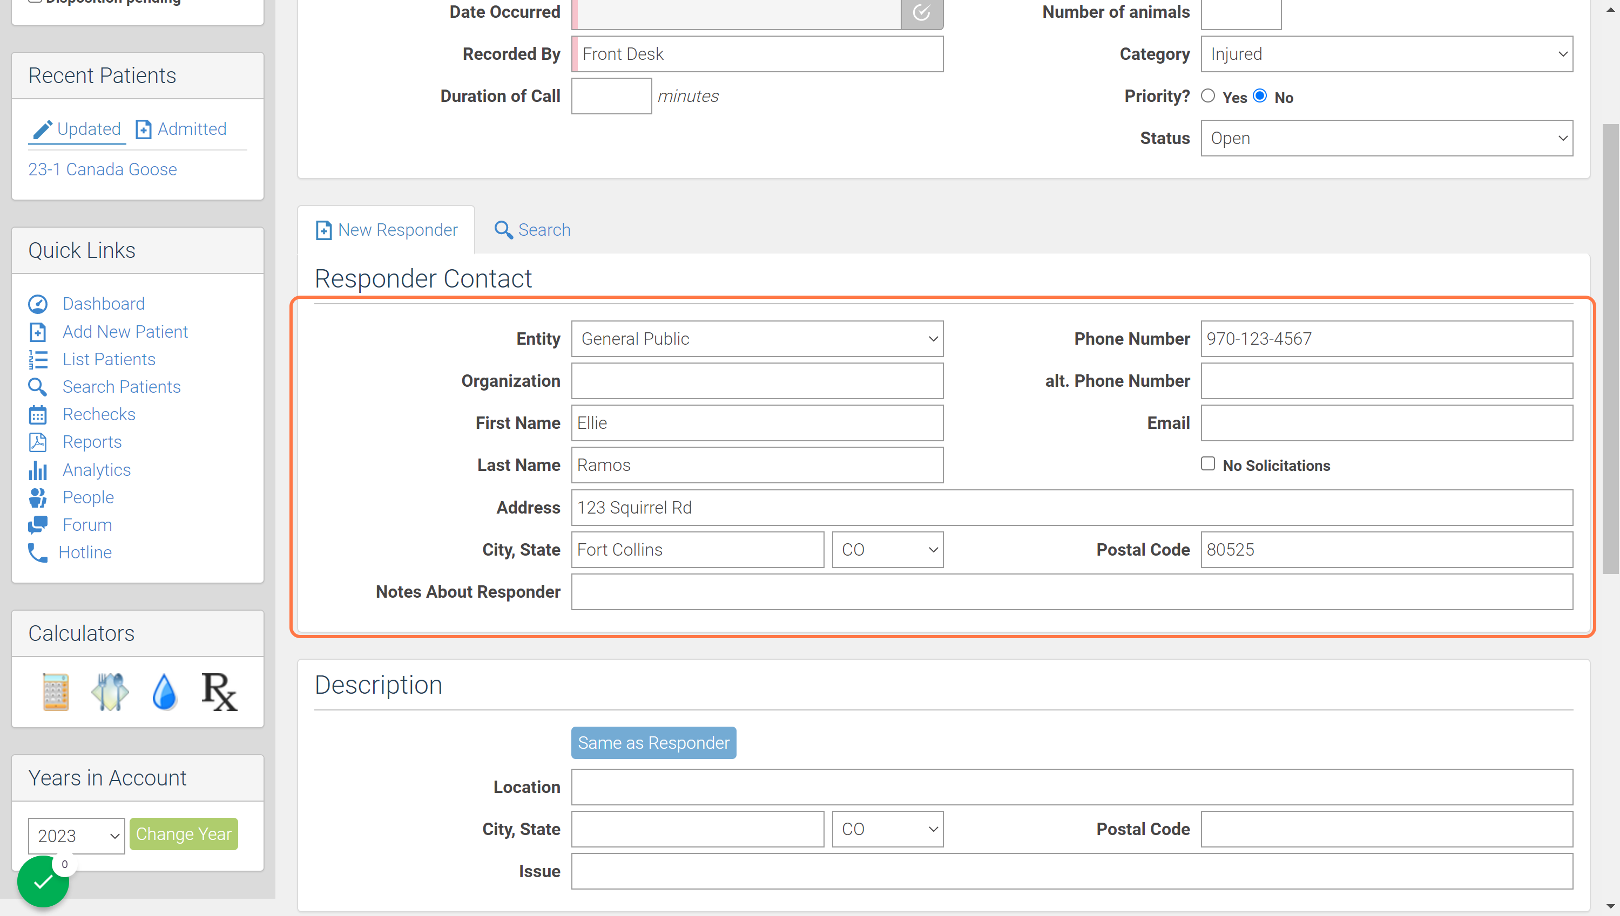Open the orange calculator tool
The width and height of the screenshot is (1620, 916).
coord(56,692)
